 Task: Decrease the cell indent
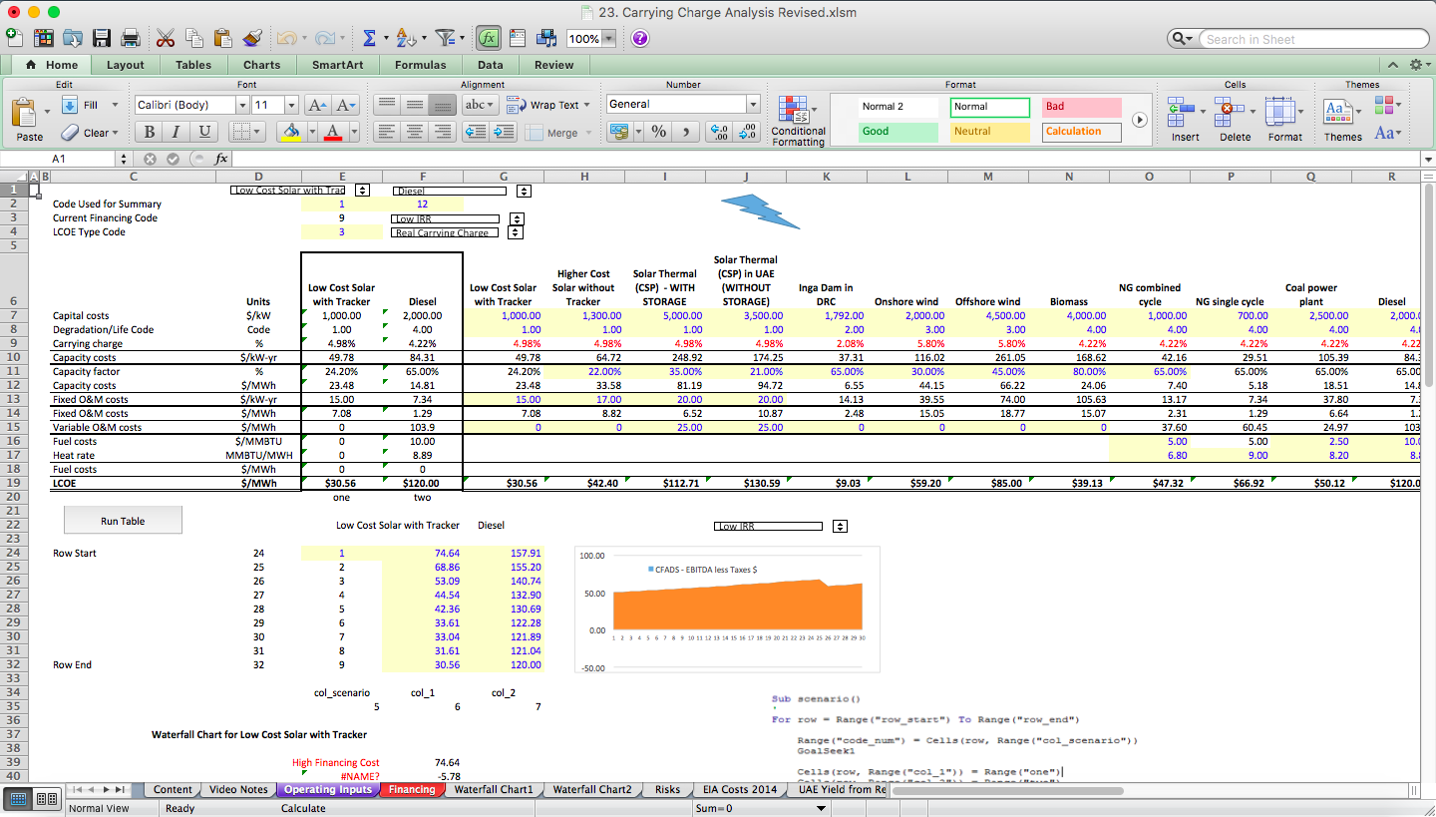tap(476, 132)
